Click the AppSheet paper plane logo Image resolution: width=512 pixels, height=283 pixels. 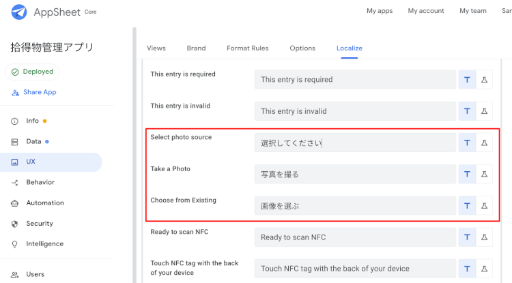[19, 12]
